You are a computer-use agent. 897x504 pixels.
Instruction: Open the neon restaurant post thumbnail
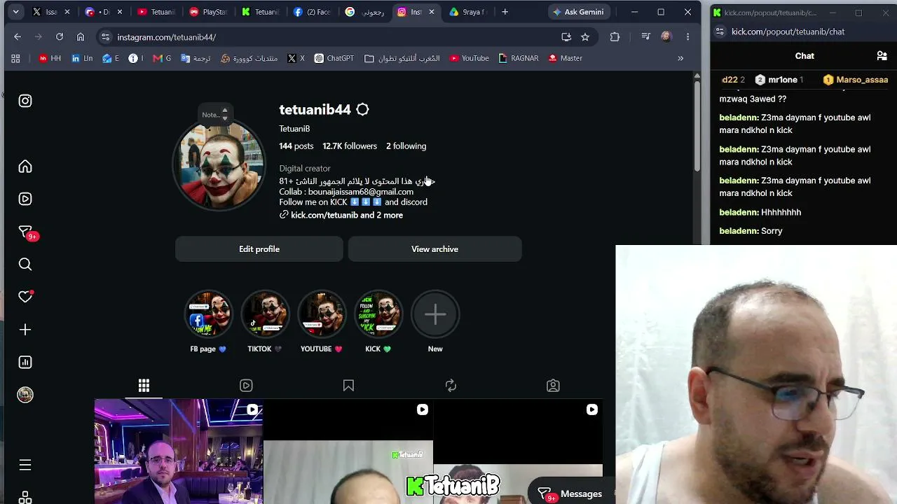[179, 451]
